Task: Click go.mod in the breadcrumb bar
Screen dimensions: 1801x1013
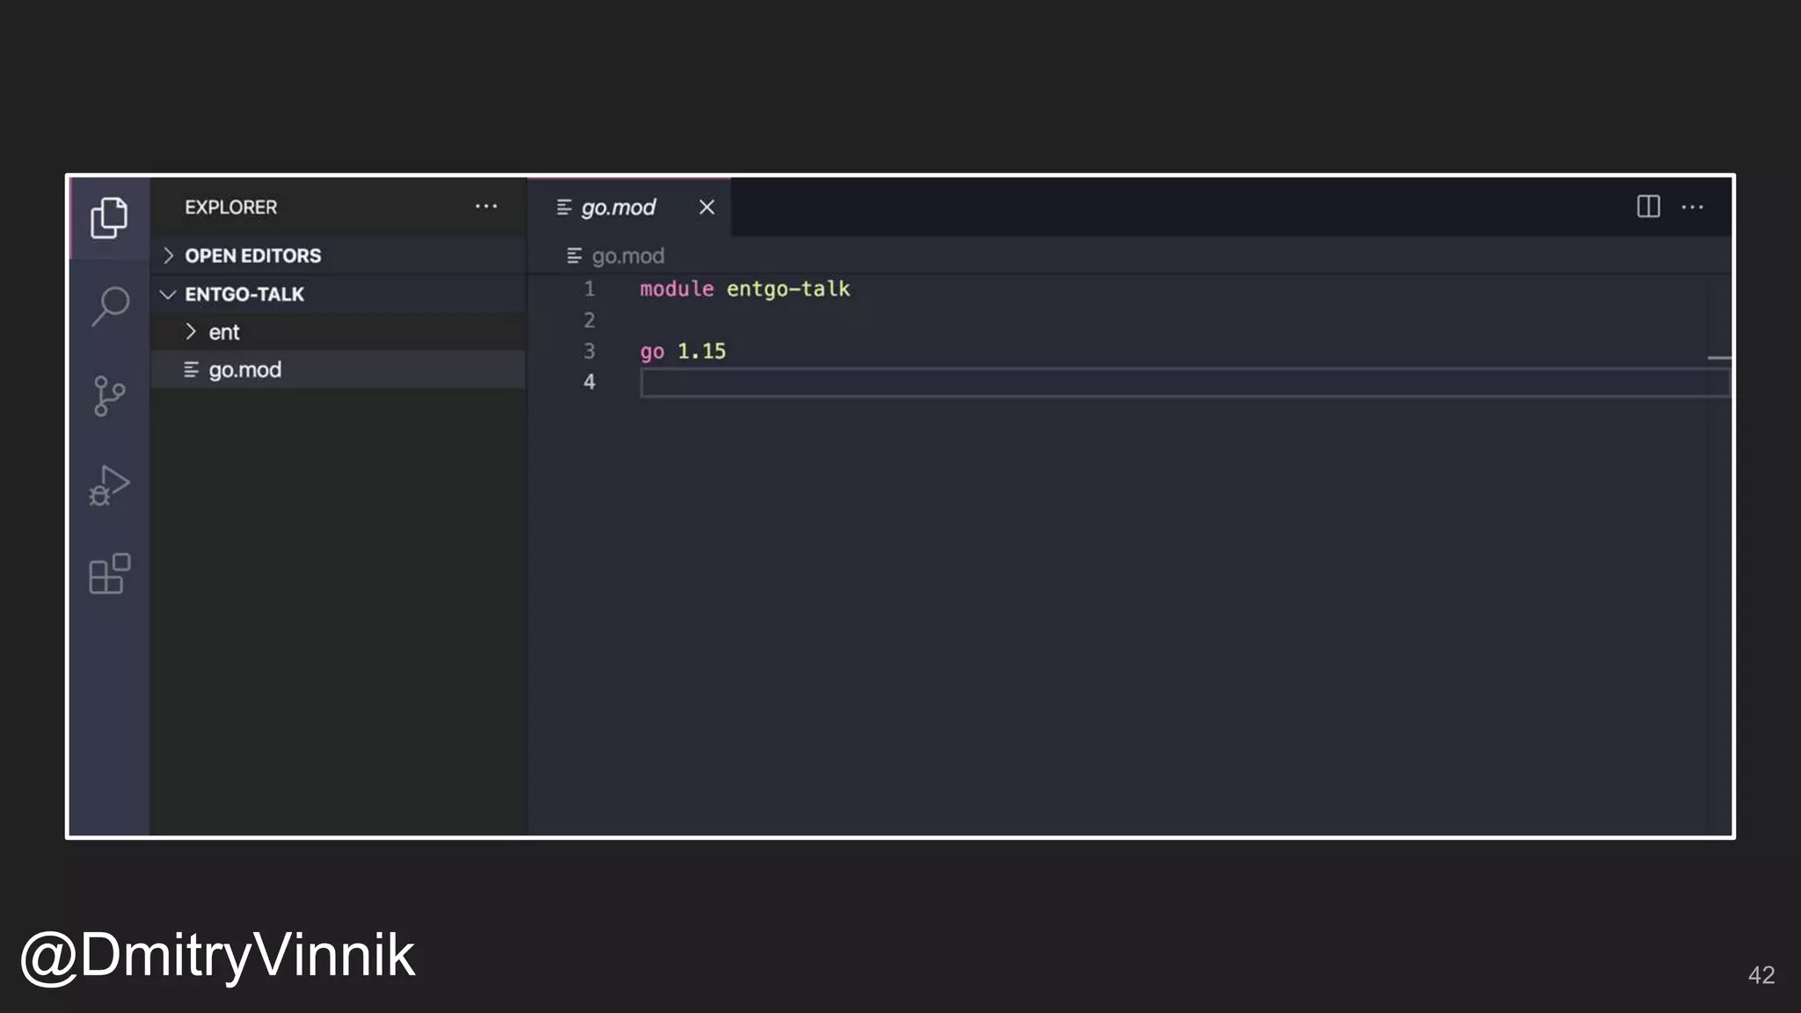Action: coord(627,256)
